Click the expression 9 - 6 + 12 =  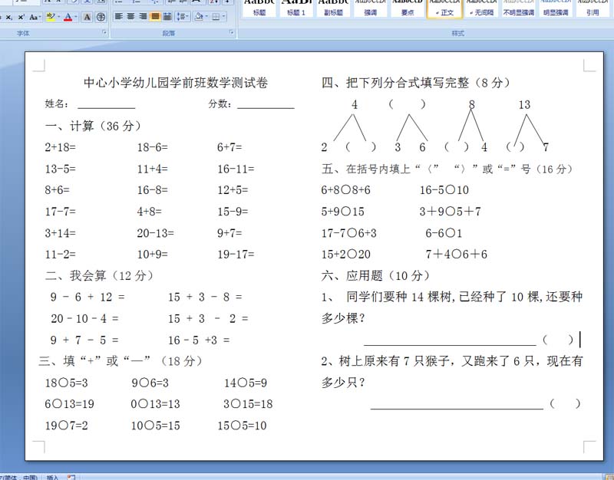click(x=87, y=297)
